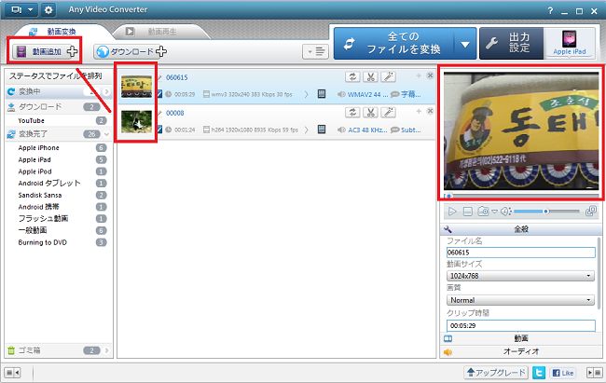Toggle the checkbox for 060615
The width and height of the screenshot is (606, 383).
(x=159, y=94)
